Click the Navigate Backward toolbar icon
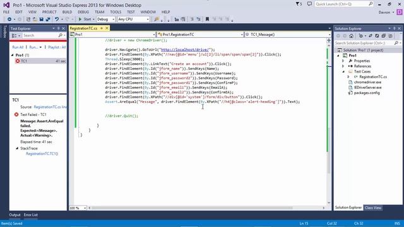The height and width of the screenshot is (227, 404). (9, 20)
